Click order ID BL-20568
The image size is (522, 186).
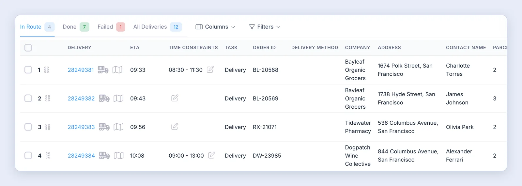(266, 70)
